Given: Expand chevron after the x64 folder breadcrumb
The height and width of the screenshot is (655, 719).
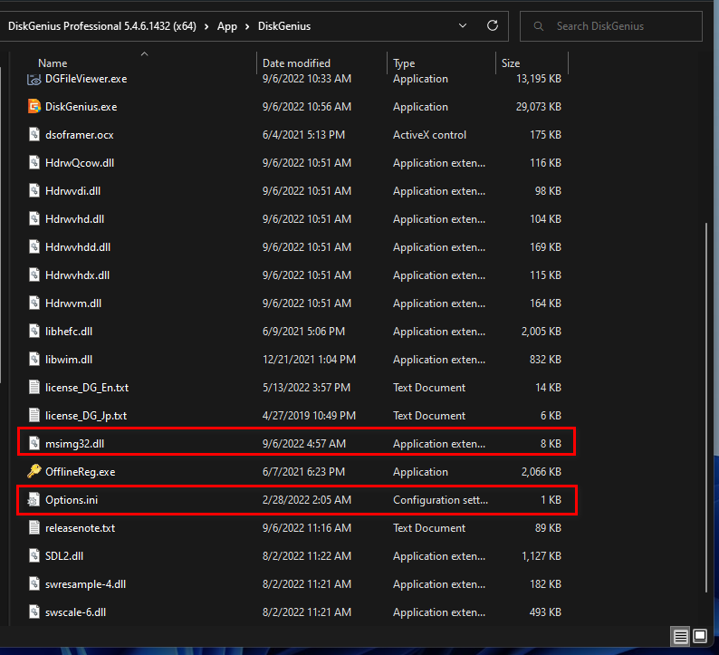Looking at the screenshot, I should click(206, 26).
